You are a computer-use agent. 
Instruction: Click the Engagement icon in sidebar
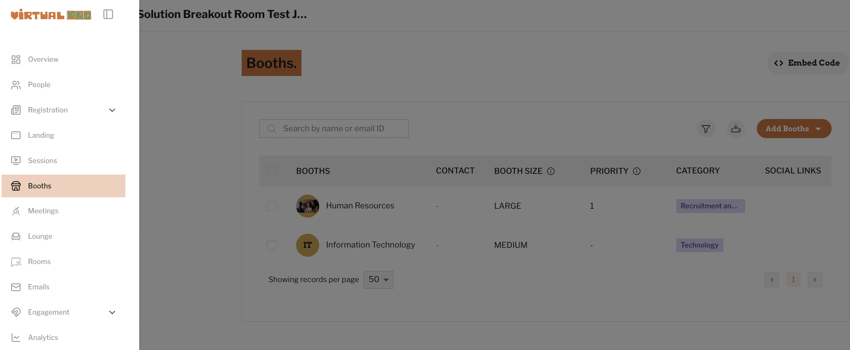tap(16, 312)
